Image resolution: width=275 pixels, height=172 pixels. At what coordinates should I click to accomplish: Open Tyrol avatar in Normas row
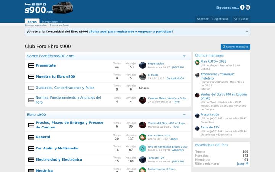click(x=142, y=100)
